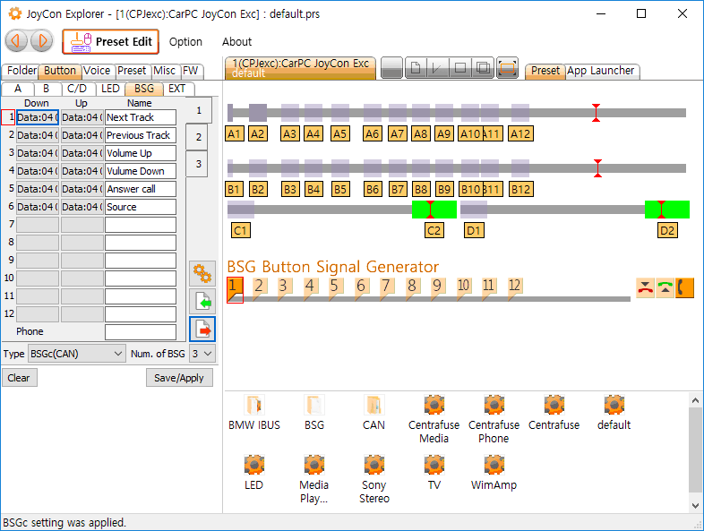Click the Up data cell for Source
Image resolution: width=704 pixels, height=531 pixels.
(x=82, y=207)
